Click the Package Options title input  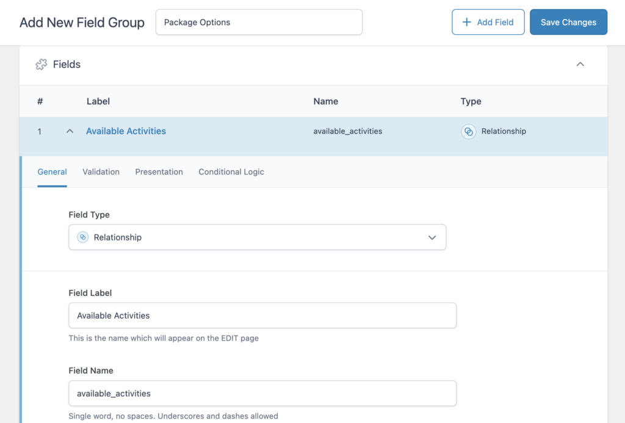259,22
